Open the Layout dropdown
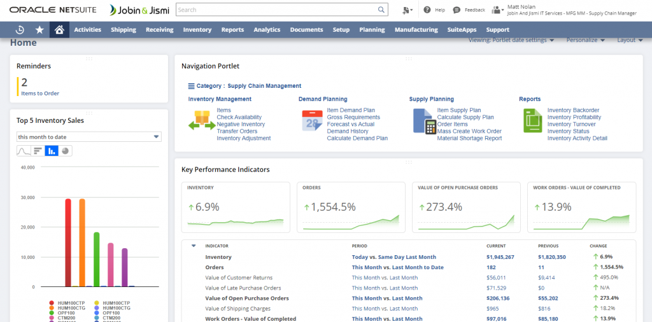 630,40
